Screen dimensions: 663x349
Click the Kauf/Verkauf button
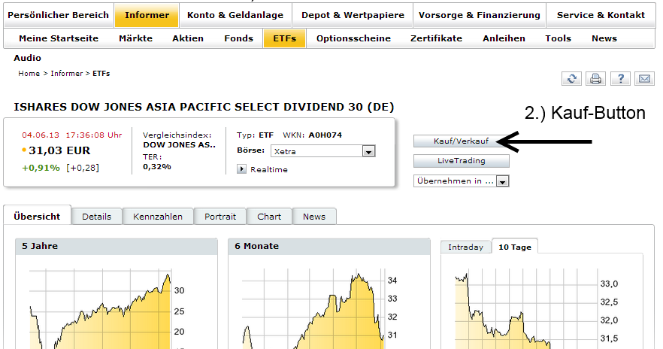click(x=461, y=141)
